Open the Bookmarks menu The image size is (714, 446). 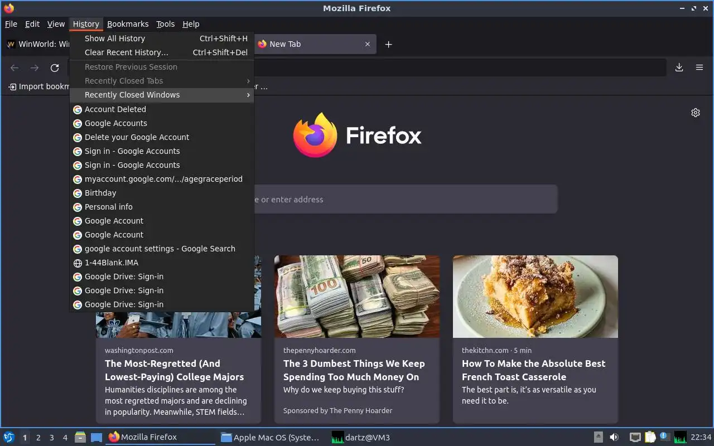pyautogui.click(x=128, y=24)
